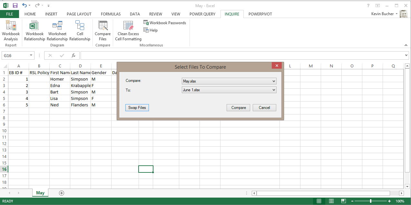Open the Cell Relationship diagram tool
Image resolution: width=411 pixels, height=205 pixels.
pos(80,31)
